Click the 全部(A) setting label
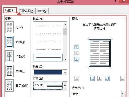The height and width of the screenshot is (97, 129). pos(20,56)
